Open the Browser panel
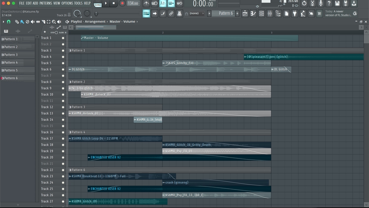Image resolution: width=369 pixels, height=208 pixels. click(278, 13)
